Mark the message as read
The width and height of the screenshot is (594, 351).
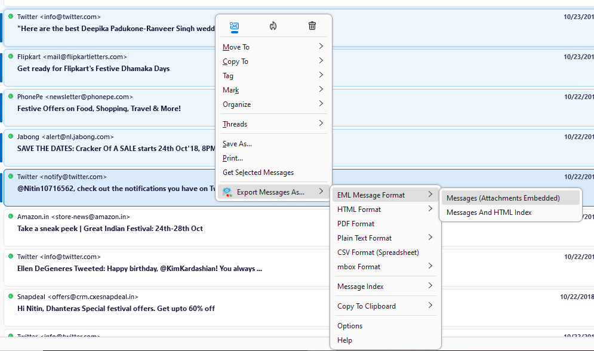(x=234, y=26)
